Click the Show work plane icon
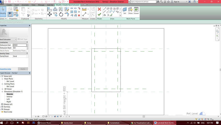 click(130, 11)
